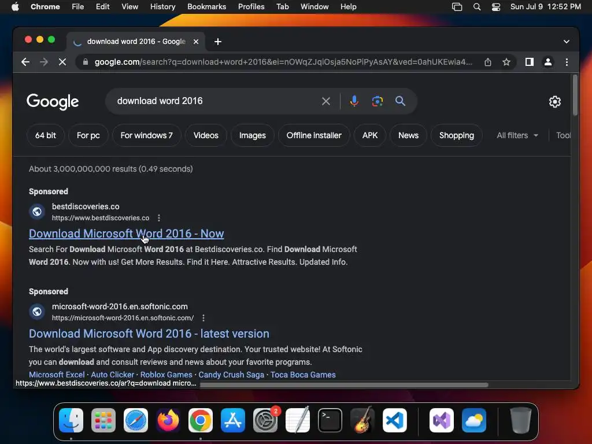592x444 pixels.
Task: Click the forward navigation arrow
Action: 44,62
